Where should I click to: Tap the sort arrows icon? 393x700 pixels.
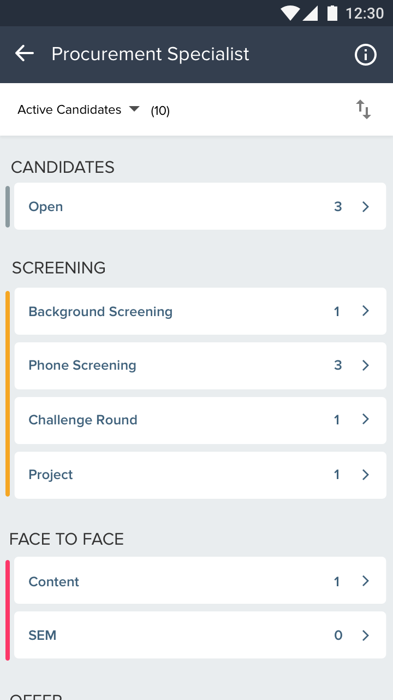tap(364, 109)
